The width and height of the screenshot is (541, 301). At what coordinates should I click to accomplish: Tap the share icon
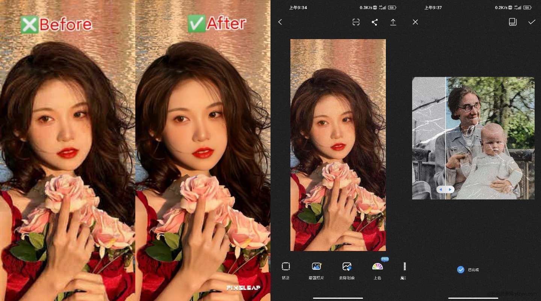click(x=375, y=22)
